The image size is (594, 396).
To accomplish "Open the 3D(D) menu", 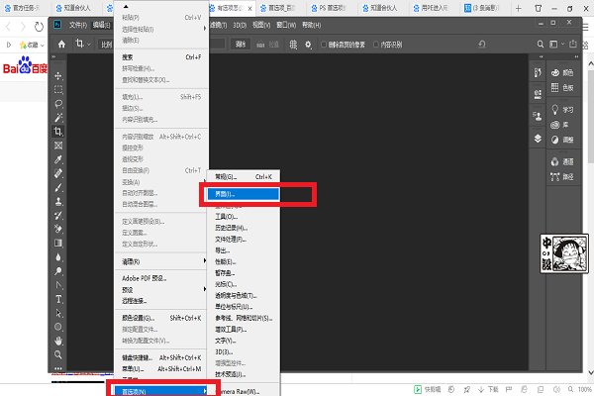I will [x=240, y=25].
